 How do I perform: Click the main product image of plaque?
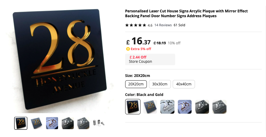(x=60, y=59)
